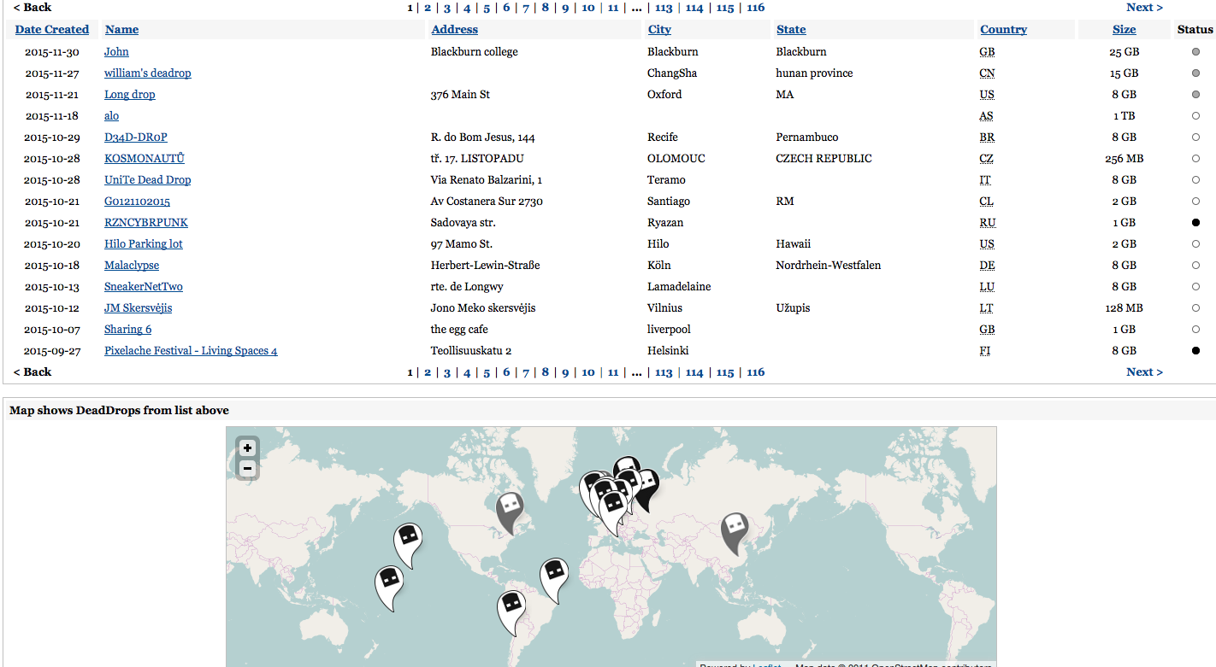Click the gray marker over eastern North America
The height and width of the screenshot is (667, 1216).
tap(510, 509)
